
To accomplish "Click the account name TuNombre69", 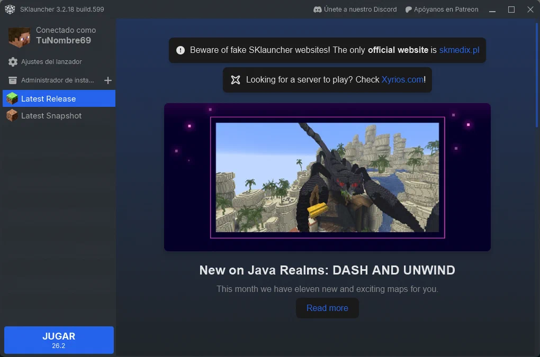I will (64, 41).
